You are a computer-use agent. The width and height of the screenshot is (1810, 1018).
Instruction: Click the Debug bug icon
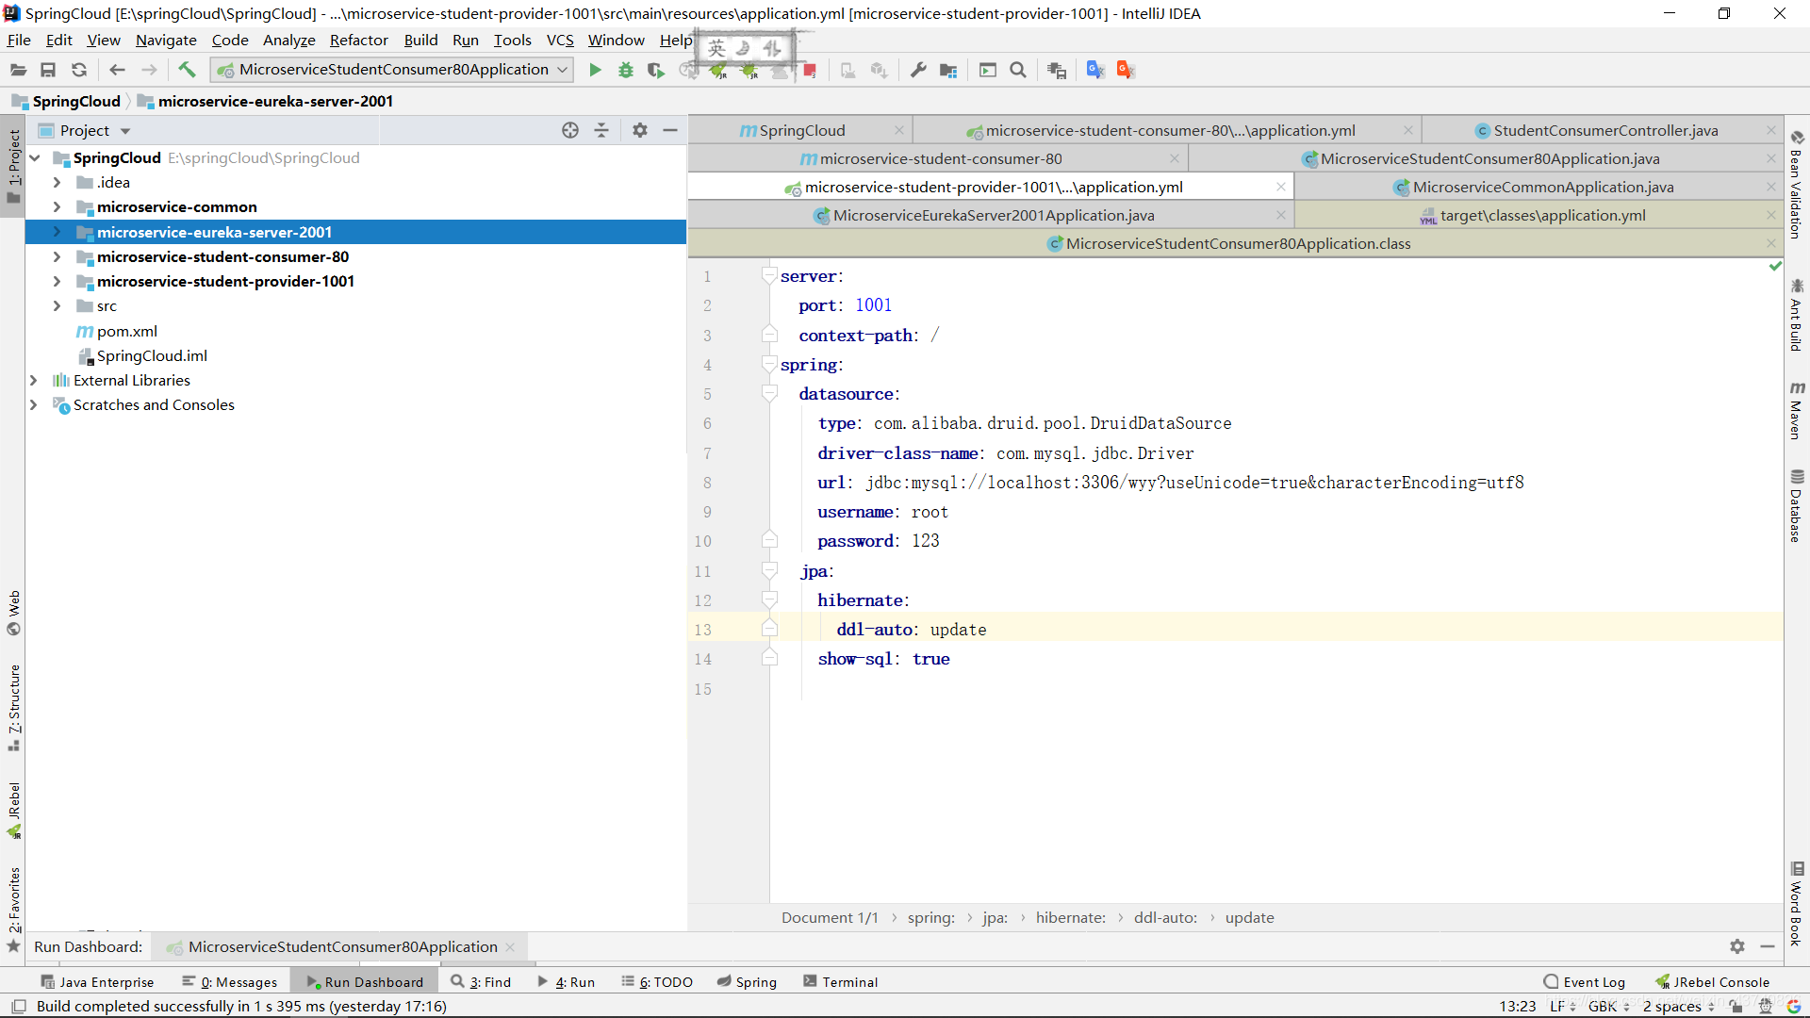(x=625, y=70)
